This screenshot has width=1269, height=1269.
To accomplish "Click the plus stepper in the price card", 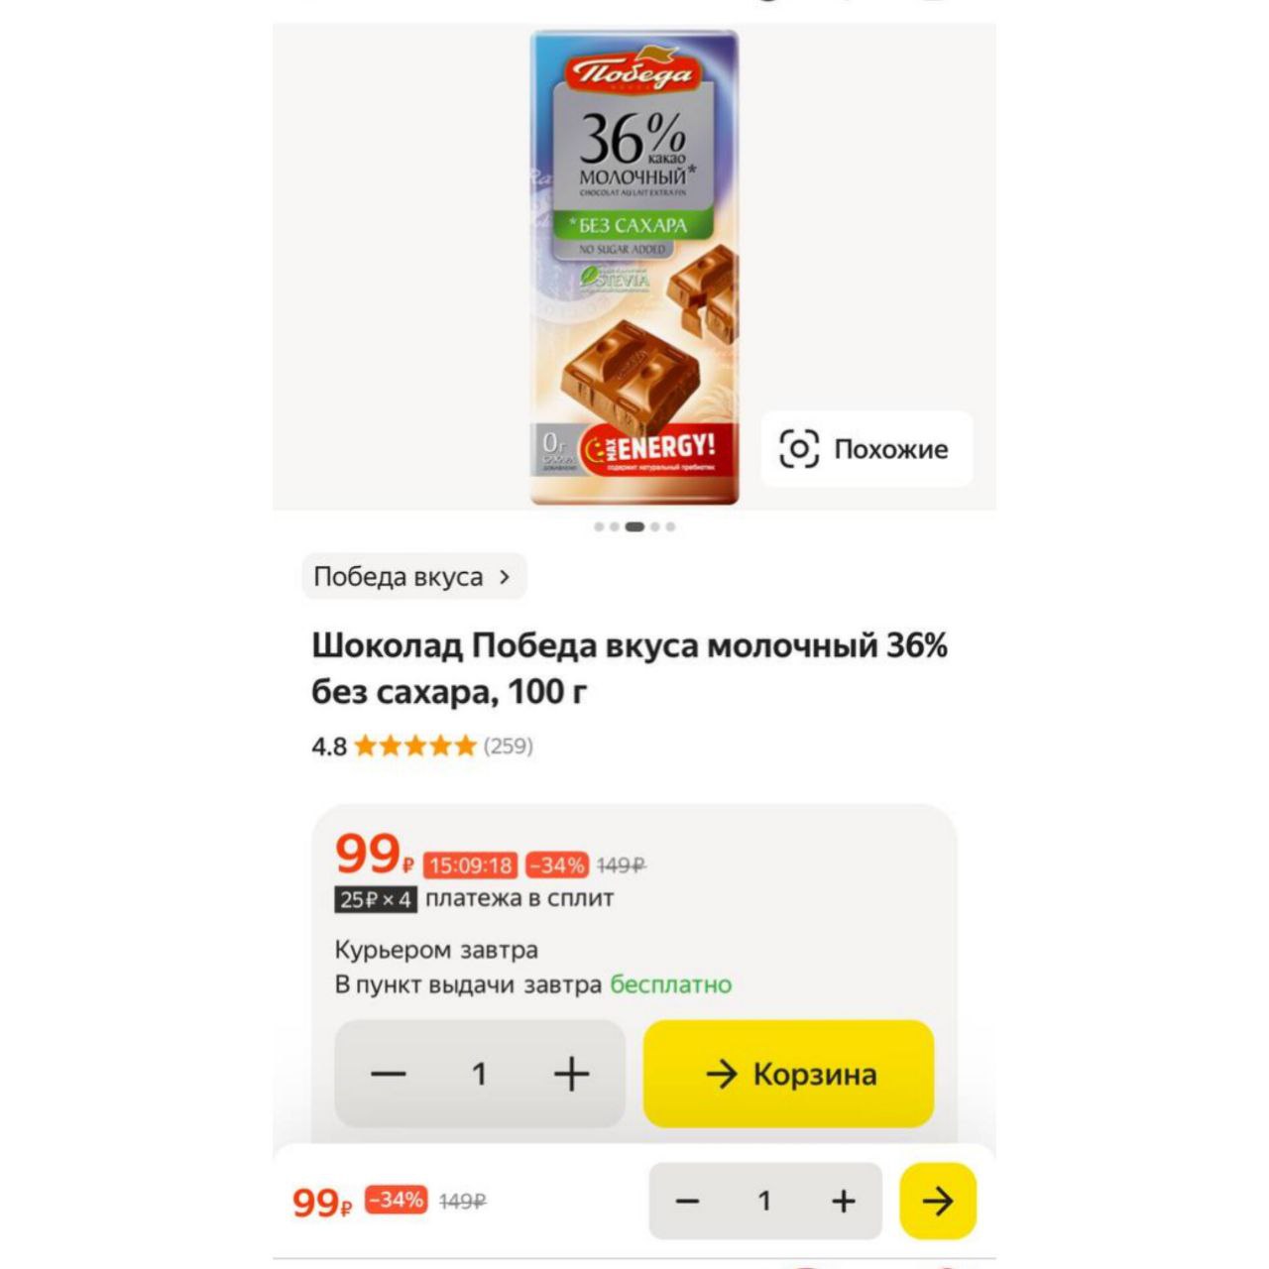I will click(x=571, y=1074).
